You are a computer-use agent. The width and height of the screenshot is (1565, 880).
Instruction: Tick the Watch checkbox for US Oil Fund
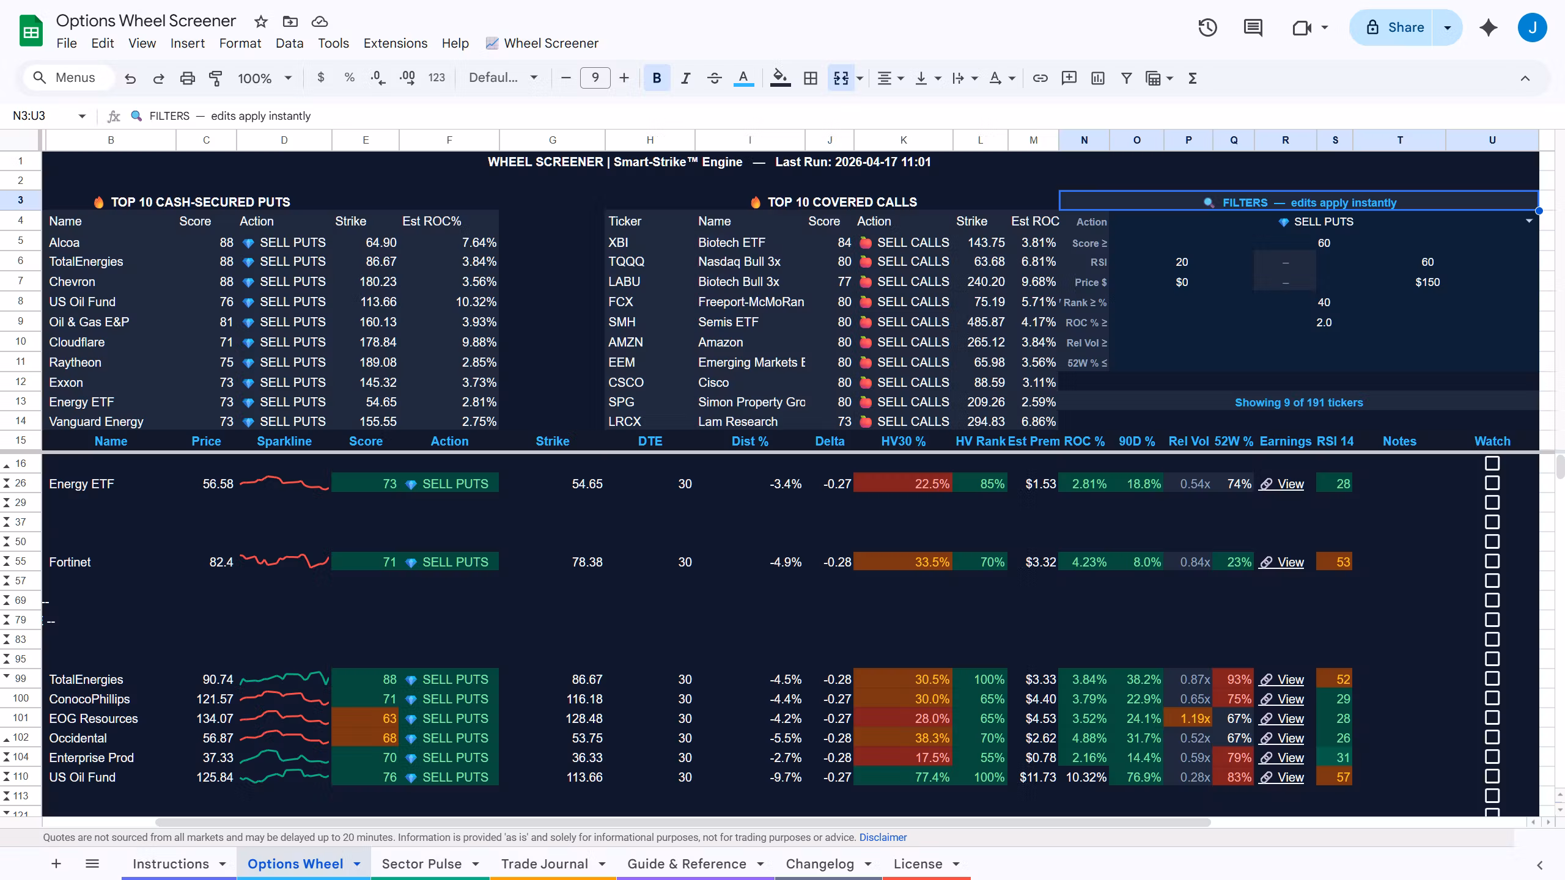1492,777
